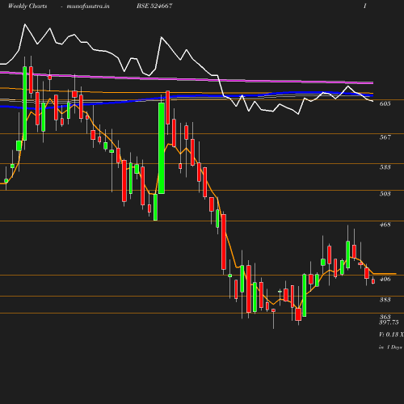The width and height of the screenshot is (404, 404).
Task: Click the 'Weekly Charts' title text
Action: point(27,6)
